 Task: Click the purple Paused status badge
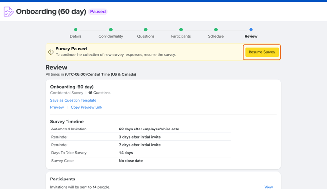point(98,12)
